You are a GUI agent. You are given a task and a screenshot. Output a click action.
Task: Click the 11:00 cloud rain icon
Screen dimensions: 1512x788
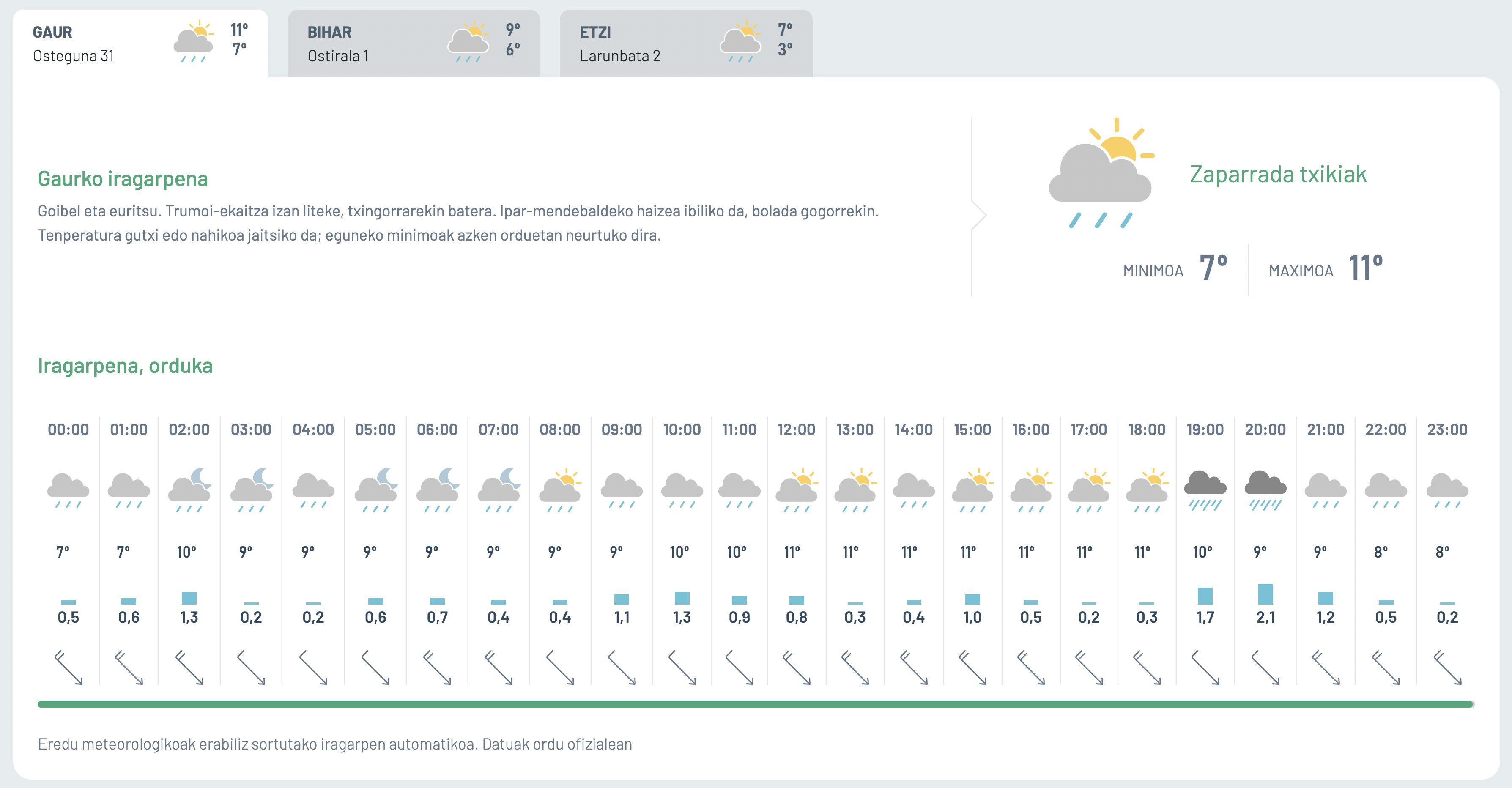[x=739, y=490]
